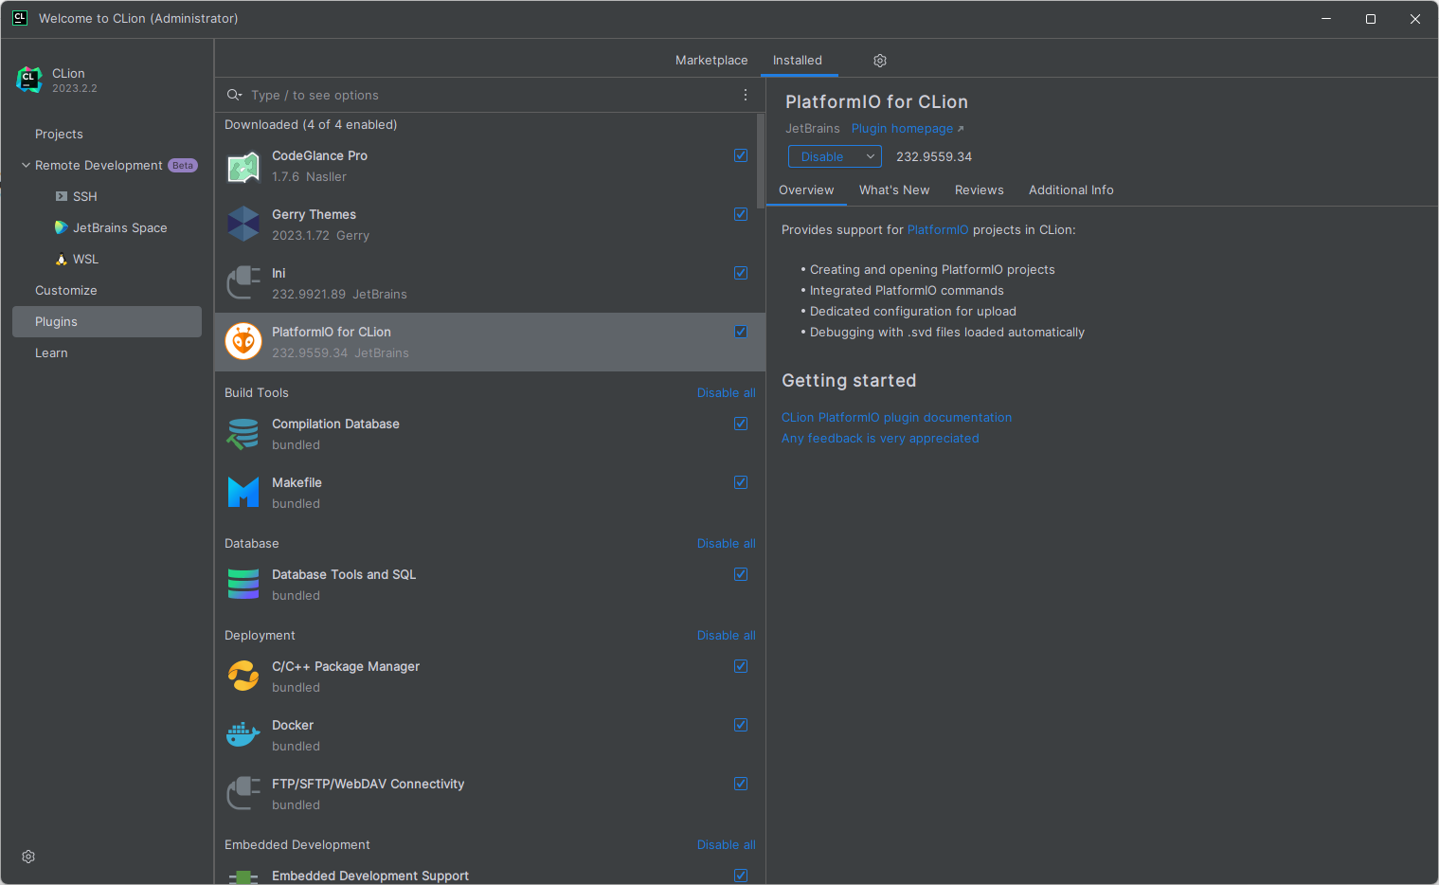Click the Gerry Themes plugin icon

pyautogui.click(x=243, y=225)
